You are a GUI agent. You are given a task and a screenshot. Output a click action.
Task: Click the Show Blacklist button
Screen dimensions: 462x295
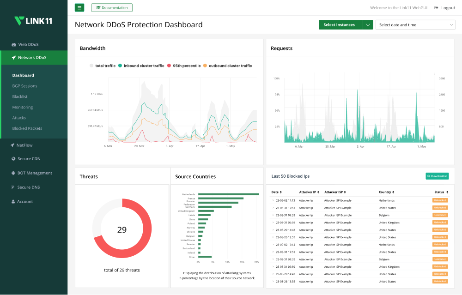click(x=437, y=176)
